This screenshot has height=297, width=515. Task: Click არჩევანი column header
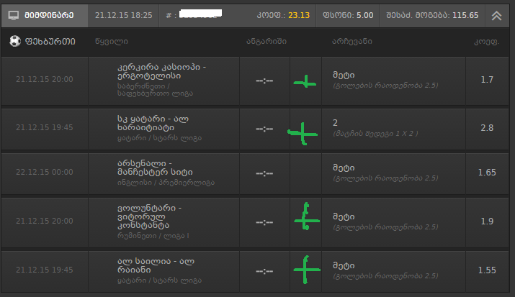click(351, 42)
